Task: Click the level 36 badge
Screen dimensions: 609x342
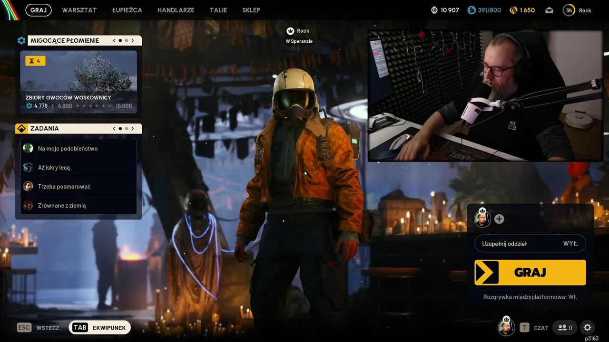Action: [x=569, y=10]
